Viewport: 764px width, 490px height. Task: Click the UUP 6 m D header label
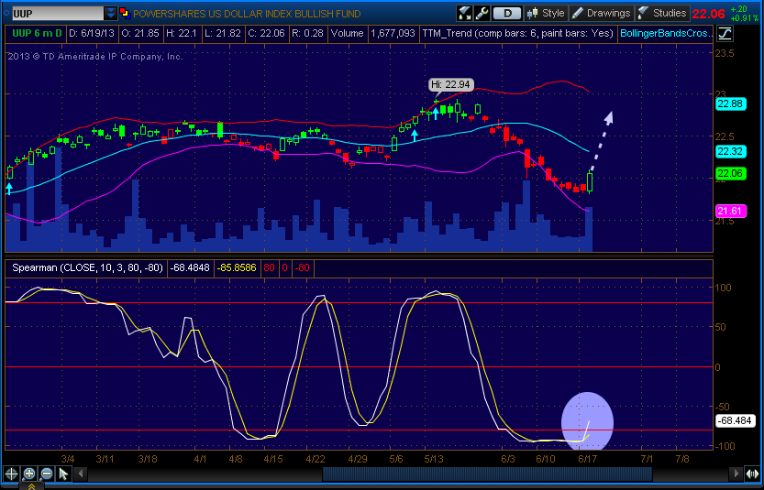[x=37, y=34]
